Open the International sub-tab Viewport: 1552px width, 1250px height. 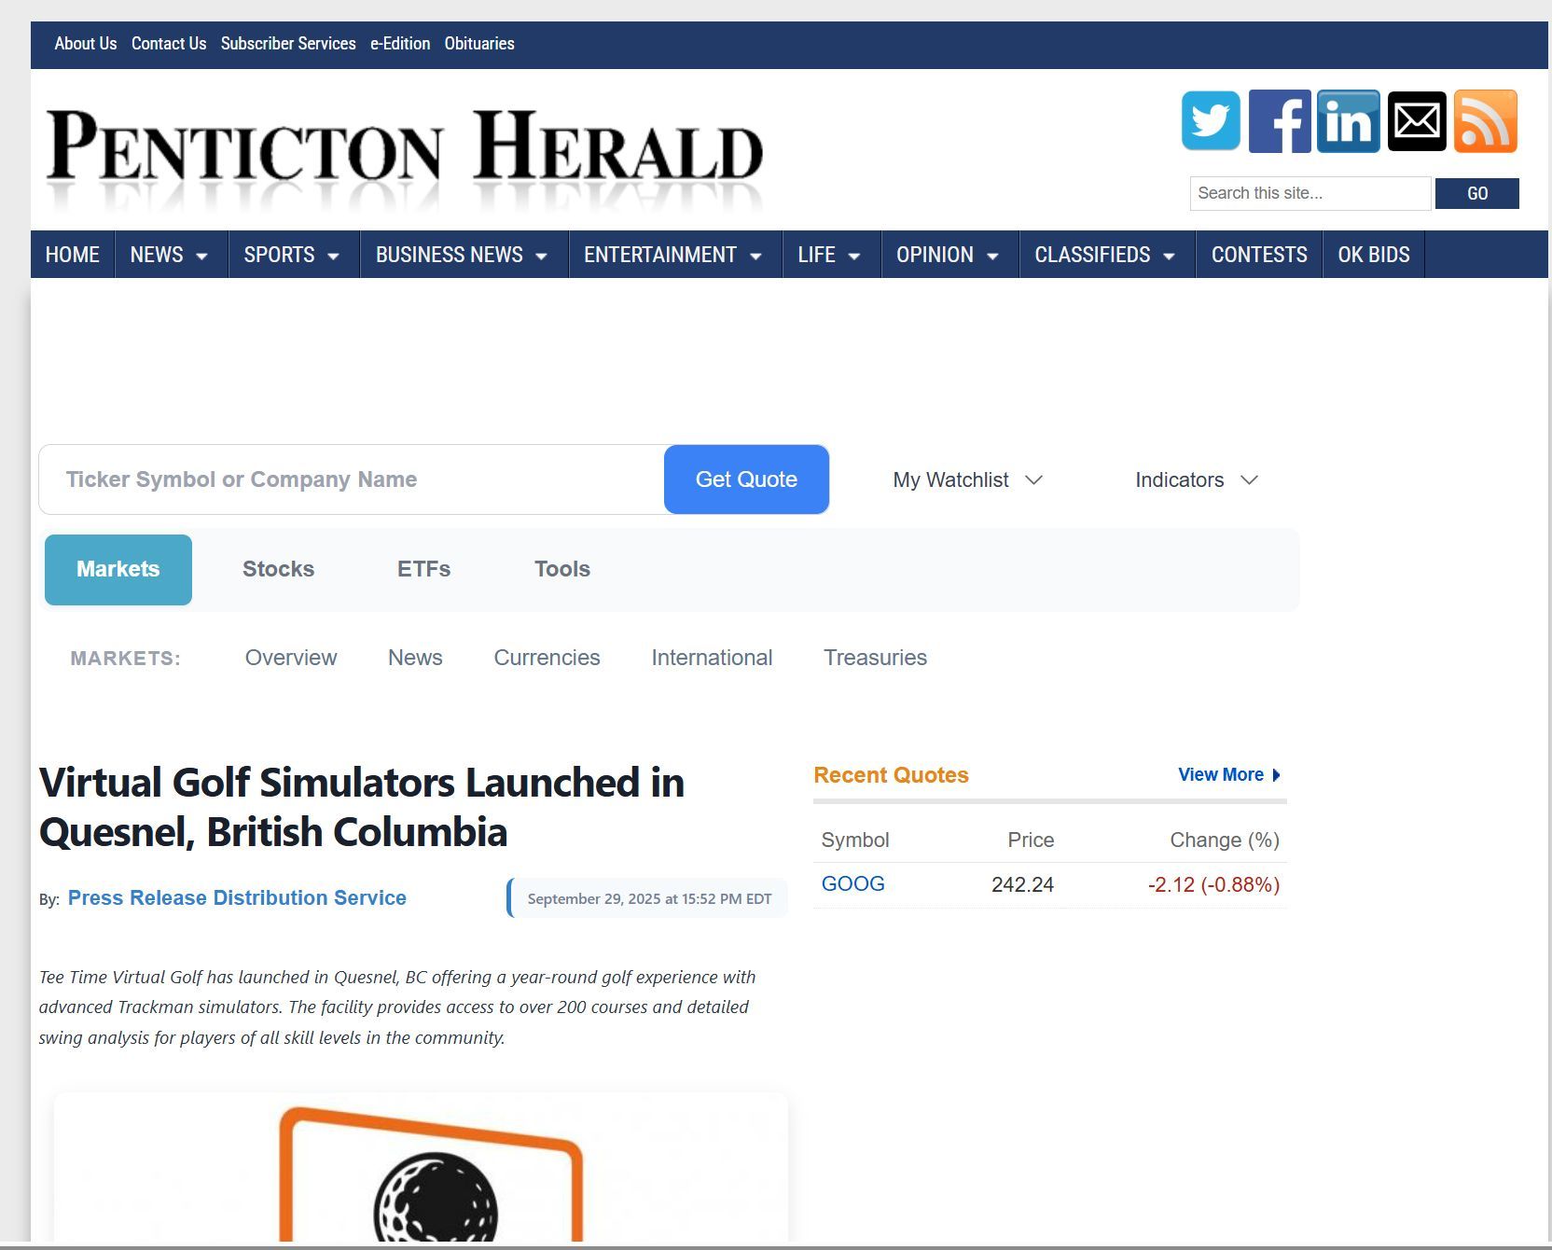(x=712, y=658)
